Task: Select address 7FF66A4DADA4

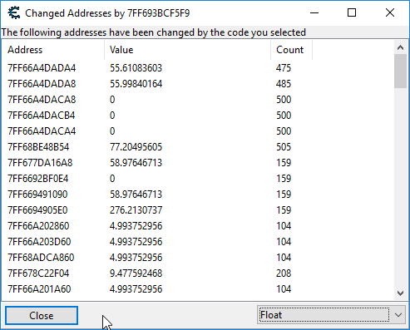Action: click(42, 68)
